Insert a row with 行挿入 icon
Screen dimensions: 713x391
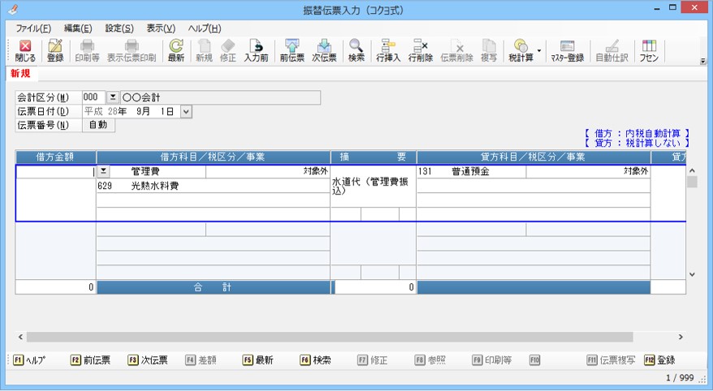click(388, 50)
